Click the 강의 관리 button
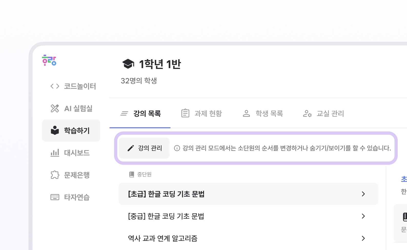The height and width of the screenshot is (250, 407). (x=144, y=148)
